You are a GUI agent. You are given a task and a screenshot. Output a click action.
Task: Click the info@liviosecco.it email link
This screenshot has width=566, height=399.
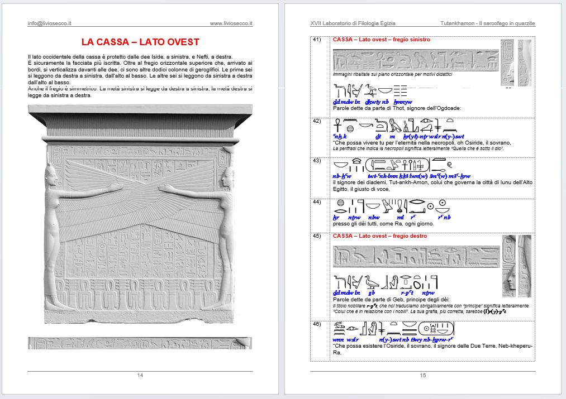point(49,23)
